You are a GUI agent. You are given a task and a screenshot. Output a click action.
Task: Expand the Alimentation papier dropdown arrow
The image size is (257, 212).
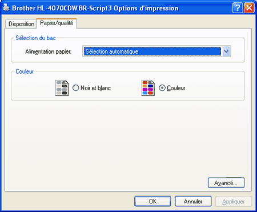[226, 51]
